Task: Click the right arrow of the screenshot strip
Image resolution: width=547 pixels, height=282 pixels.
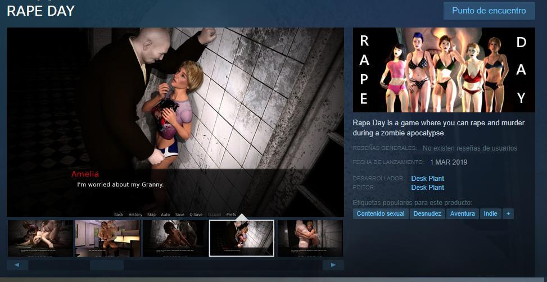Action: pyautogui.click(x=333, y=265)
